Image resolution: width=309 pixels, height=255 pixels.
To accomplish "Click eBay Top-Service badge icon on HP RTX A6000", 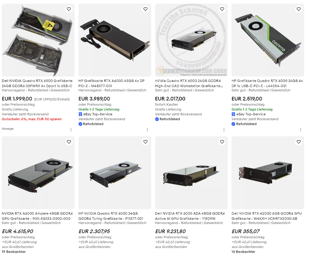I will 80,114.
